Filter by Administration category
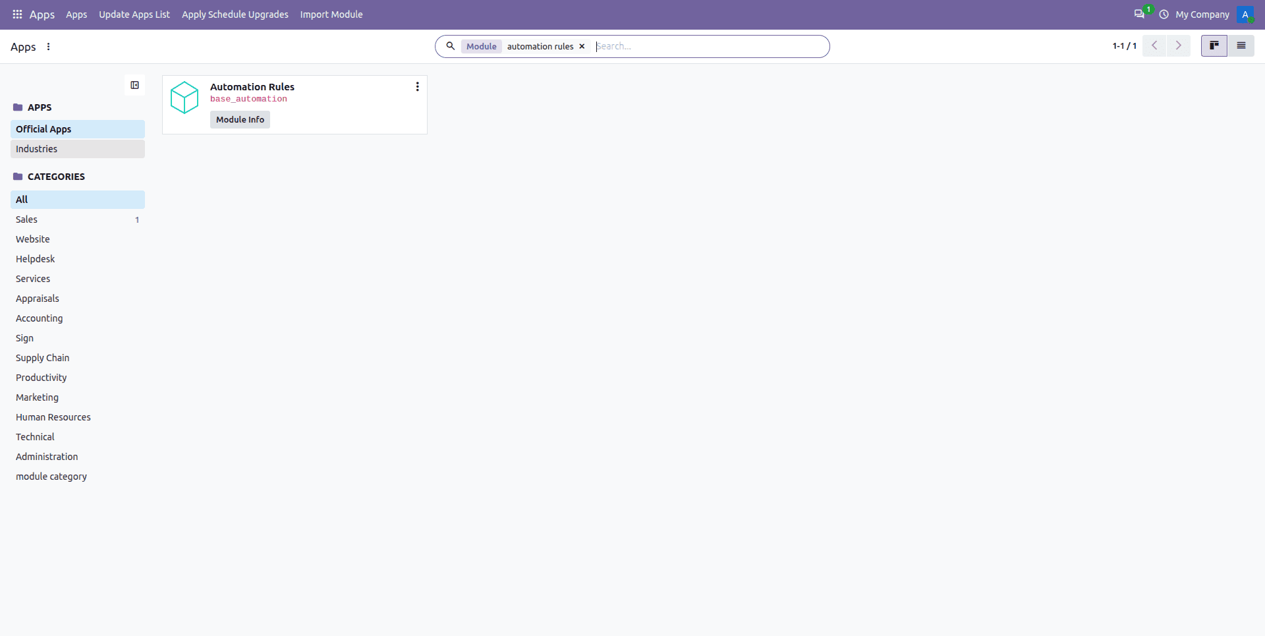Viewport: 1265px width, 636px height. coord(78,457)
